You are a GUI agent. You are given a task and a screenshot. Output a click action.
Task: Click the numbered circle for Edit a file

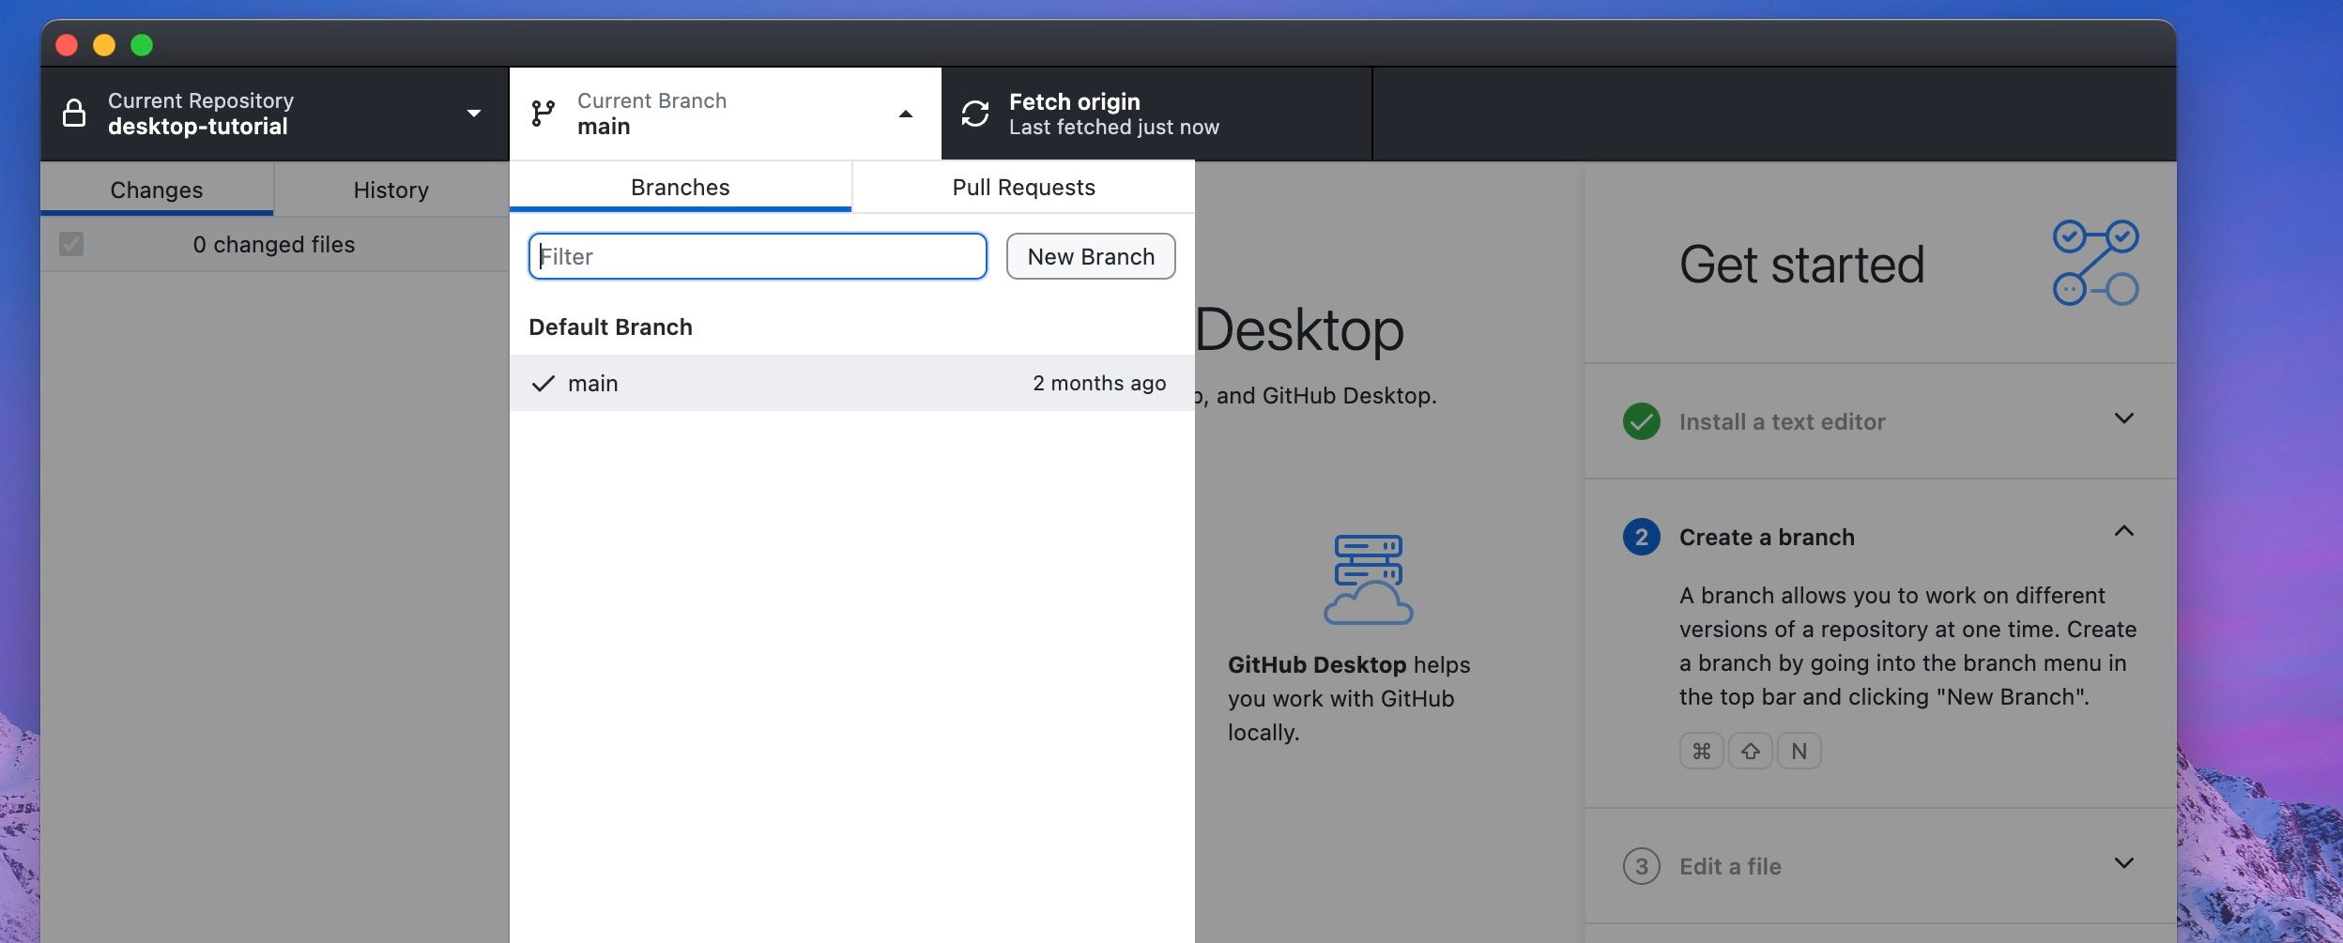1640,865
